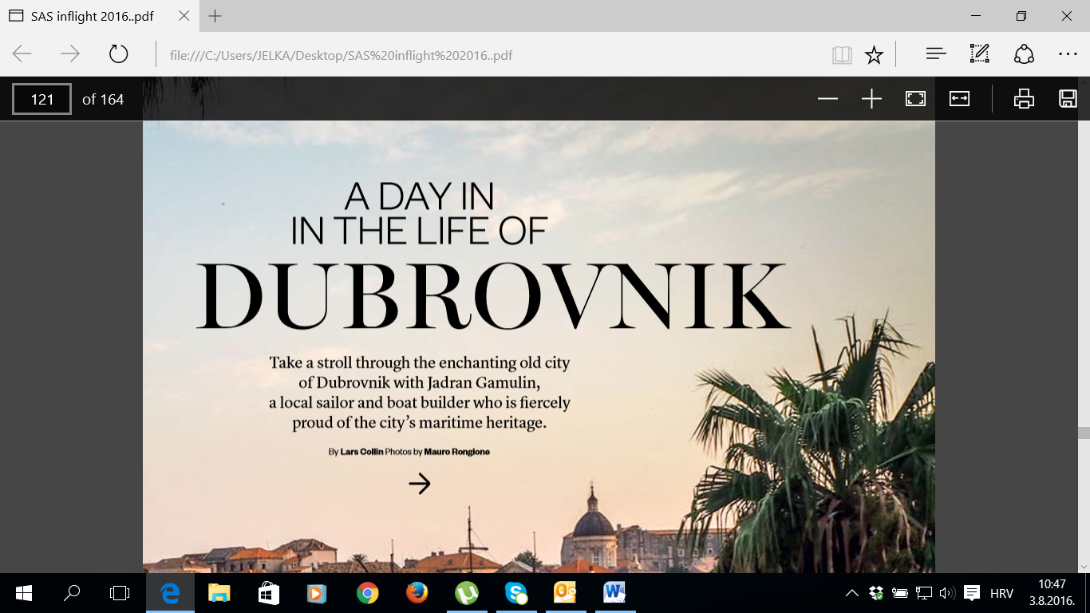The height and width of the screenshot is (613, 1090).
Task: Add this page to favorites star
Action: (875, 54)
